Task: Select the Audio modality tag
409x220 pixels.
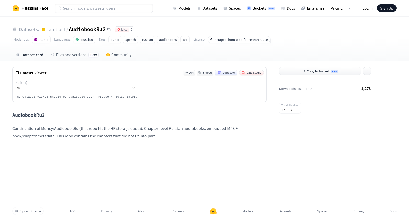Action: pos(41,40)
